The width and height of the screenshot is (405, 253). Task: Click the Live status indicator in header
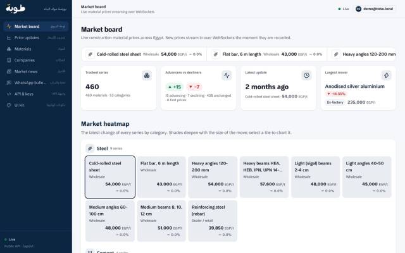344,9
